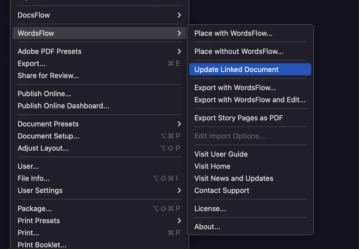
Task: Choose Package... menu item
Action: tap(99, 209)
